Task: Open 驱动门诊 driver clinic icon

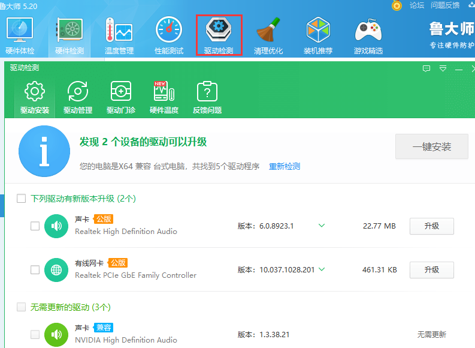Action: [x=121, y=98]
